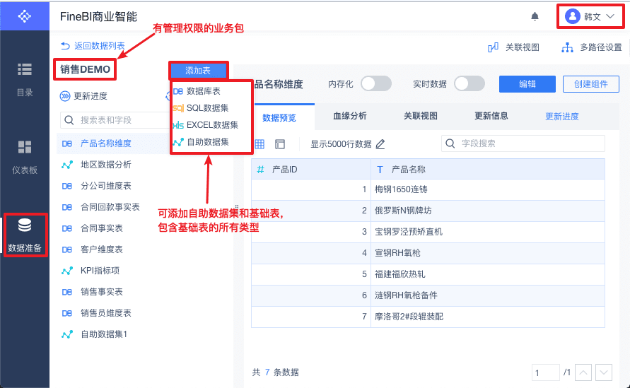Select 合同回款事实表 in the table list
This screenshot has height=388, width=630.
click(110, 207)
